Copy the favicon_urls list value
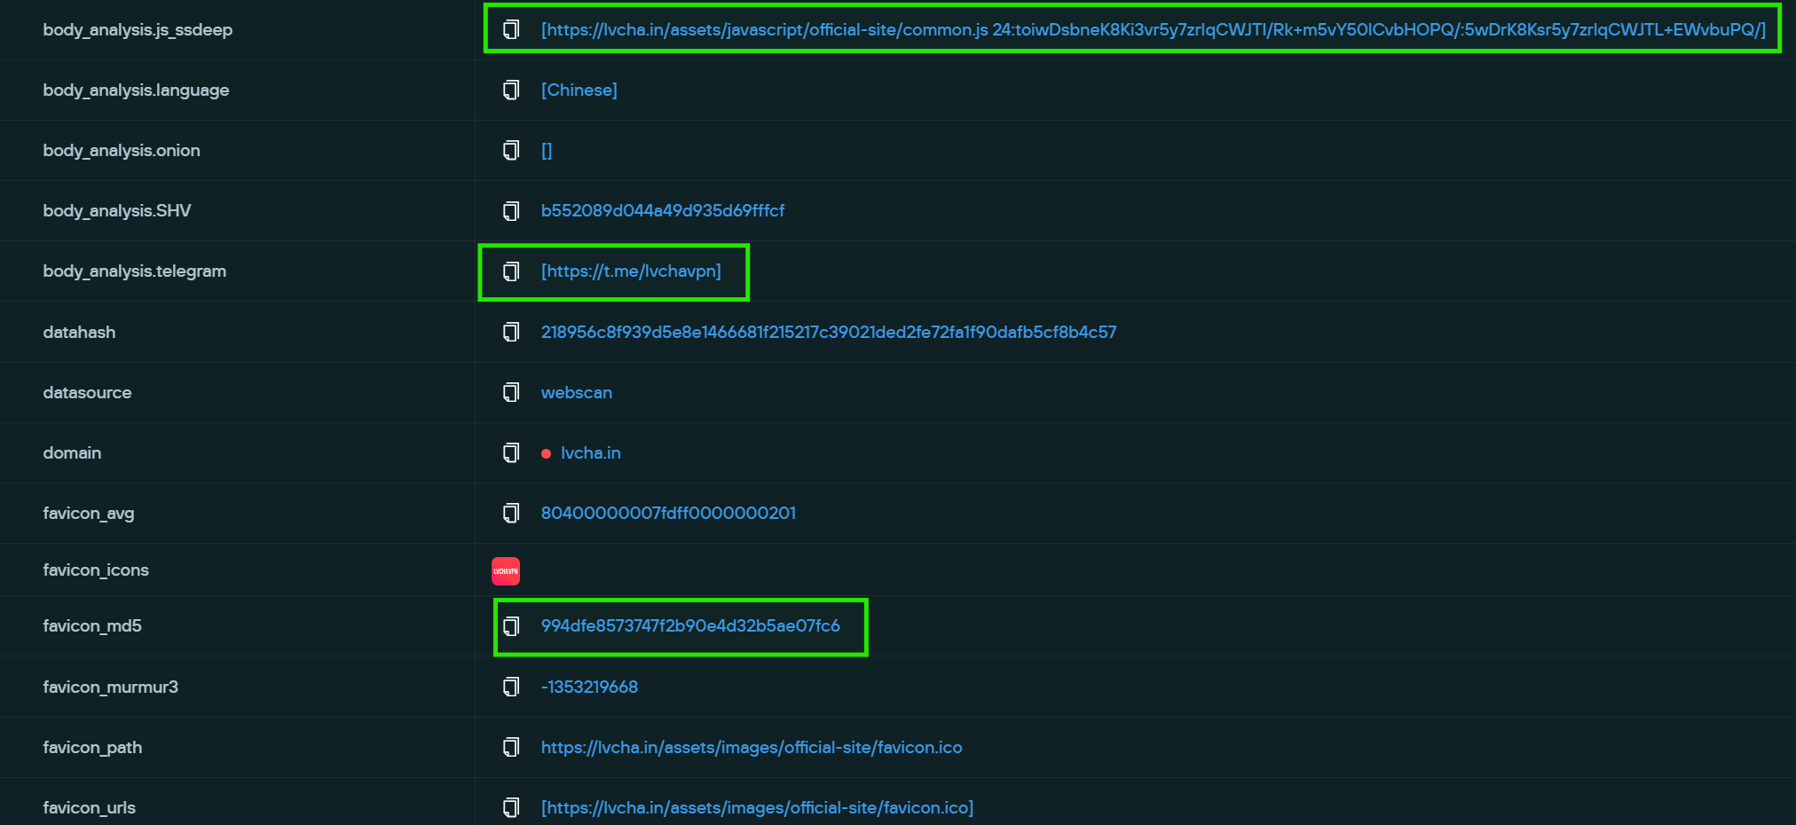 [x=509, y=807]
